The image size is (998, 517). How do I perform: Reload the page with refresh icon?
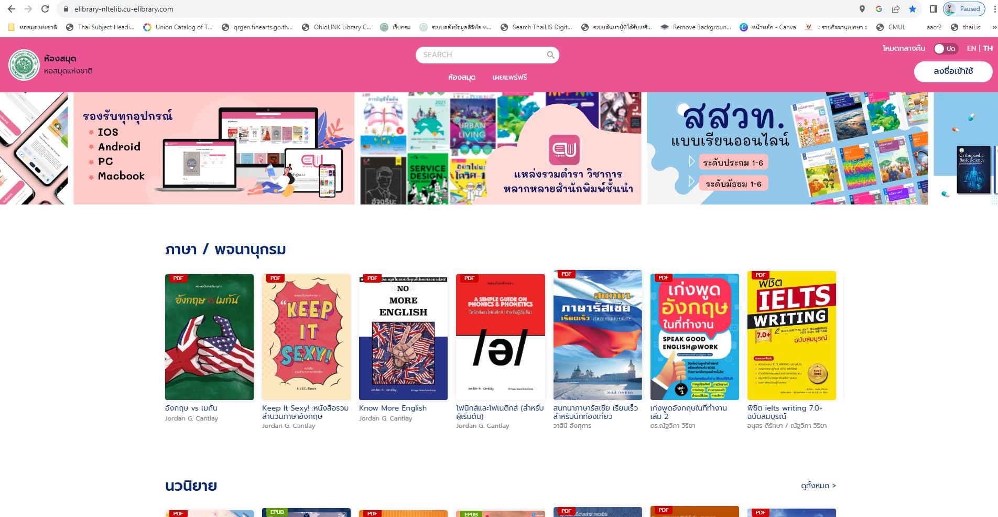45,9
